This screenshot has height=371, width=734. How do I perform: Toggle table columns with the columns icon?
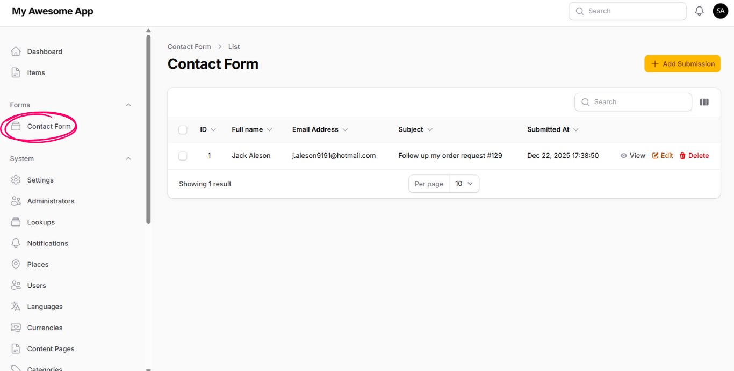click(704, 102)
